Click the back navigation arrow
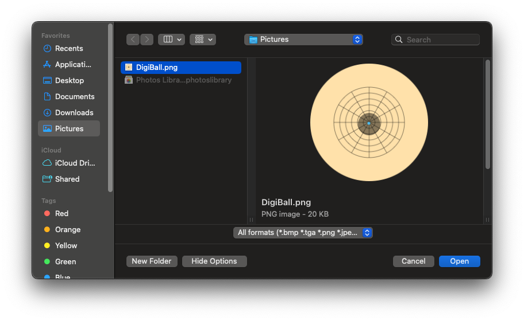 point(133,40)
